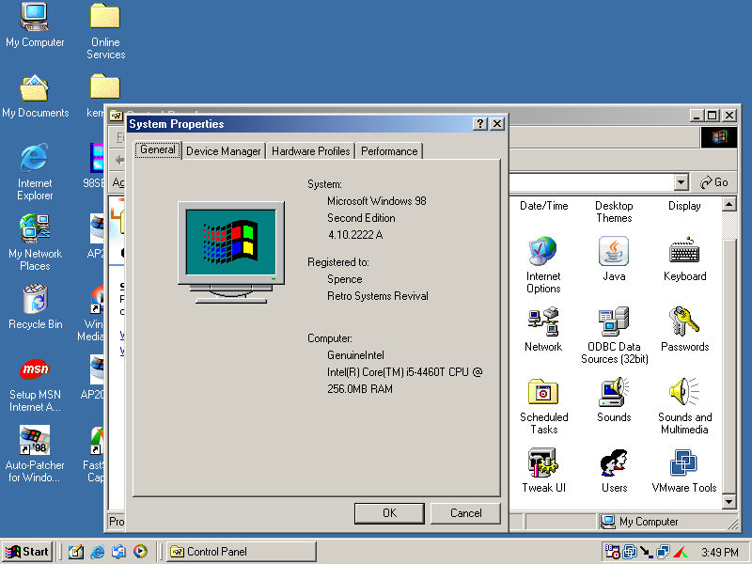Screen dimensions: 752x564
Task: Open the Keyboard control panel icon
Action: pos(684,250)
